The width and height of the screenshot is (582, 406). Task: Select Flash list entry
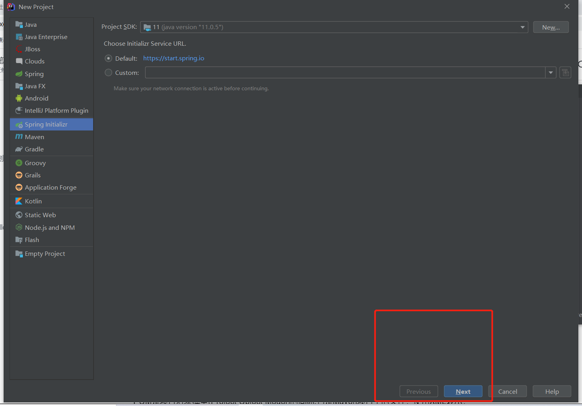click(51, 240)
